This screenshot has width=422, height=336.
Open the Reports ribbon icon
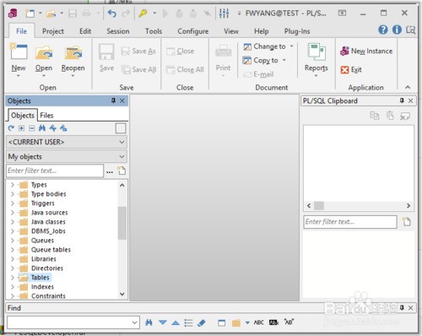(x=316, y=51)
